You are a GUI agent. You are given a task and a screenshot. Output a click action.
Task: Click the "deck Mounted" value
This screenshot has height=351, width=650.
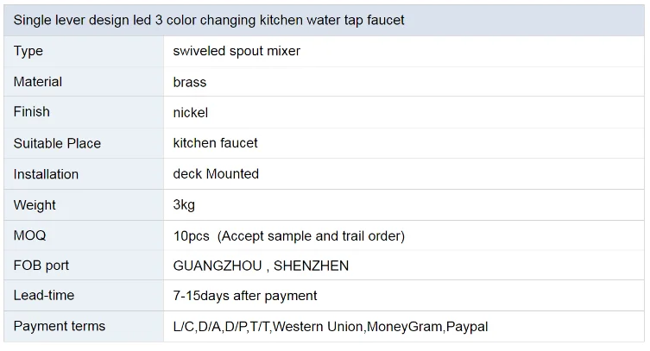[216, 174]
